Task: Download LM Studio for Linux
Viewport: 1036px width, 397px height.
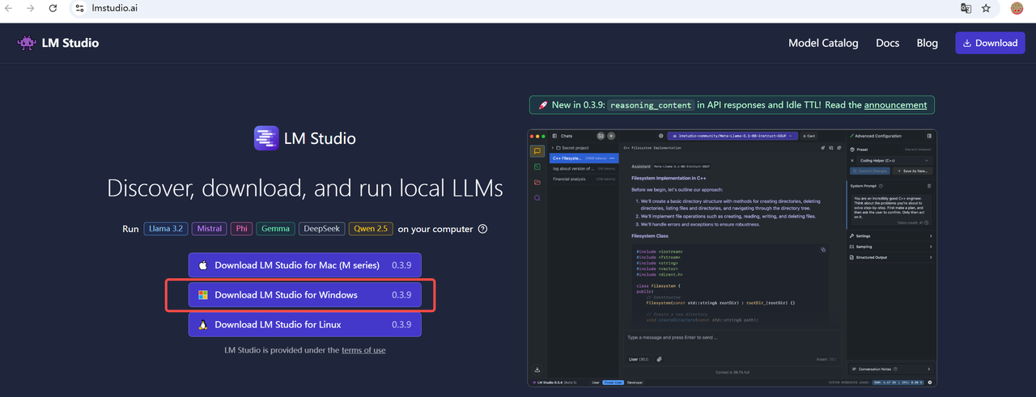Action: (x=305, y=324)
